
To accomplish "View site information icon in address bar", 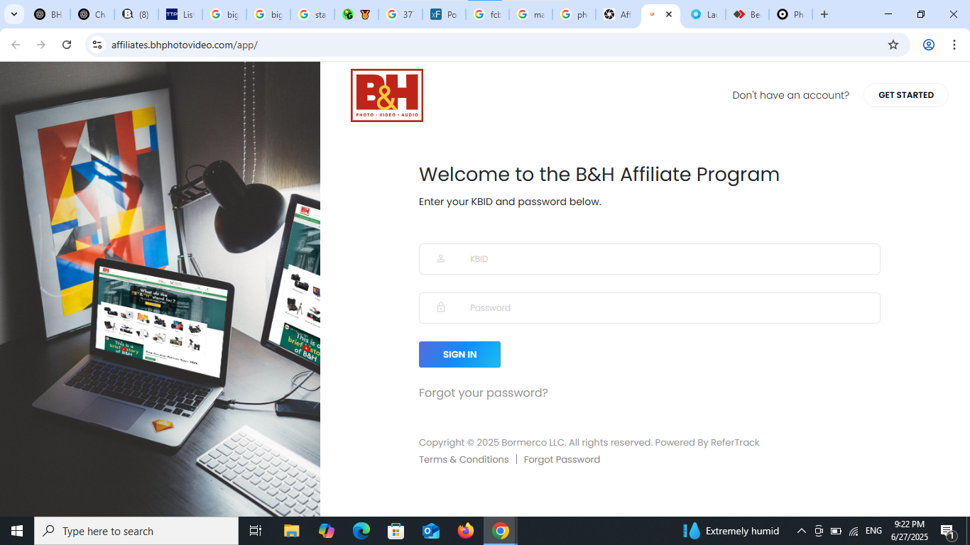I will tap(98, 45).
